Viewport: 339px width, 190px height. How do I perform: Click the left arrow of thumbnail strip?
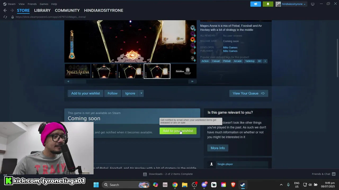click(68, 81)
